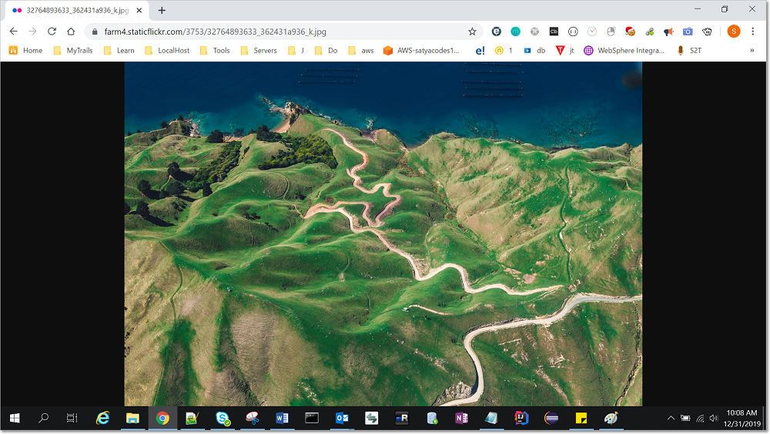The image size is (770, 434).
Task: Close the Flickr image tab
Action: [x=140, y=10]
